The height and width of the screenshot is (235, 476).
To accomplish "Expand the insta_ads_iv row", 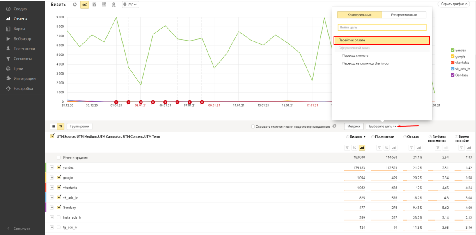I will (52, 217).
